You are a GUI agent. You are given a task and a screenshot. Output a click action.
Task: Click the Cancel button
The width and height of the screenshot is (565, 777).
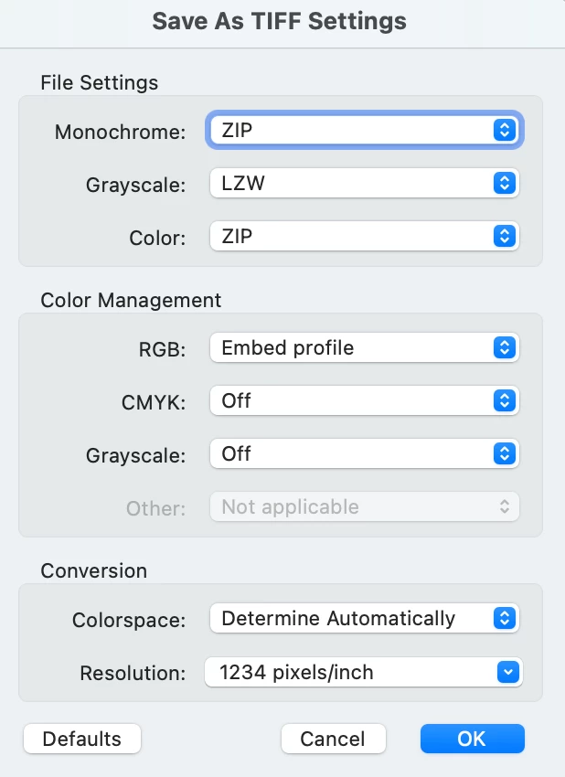[x=333, y=739]
